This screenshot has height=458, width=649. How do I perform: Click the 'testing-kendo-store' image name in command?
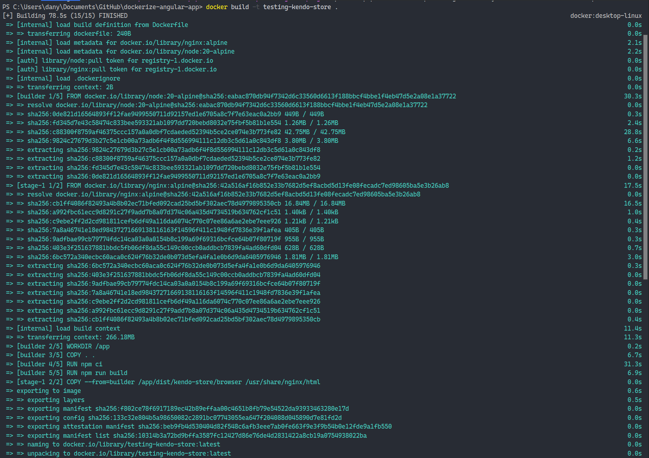(297, 7)
